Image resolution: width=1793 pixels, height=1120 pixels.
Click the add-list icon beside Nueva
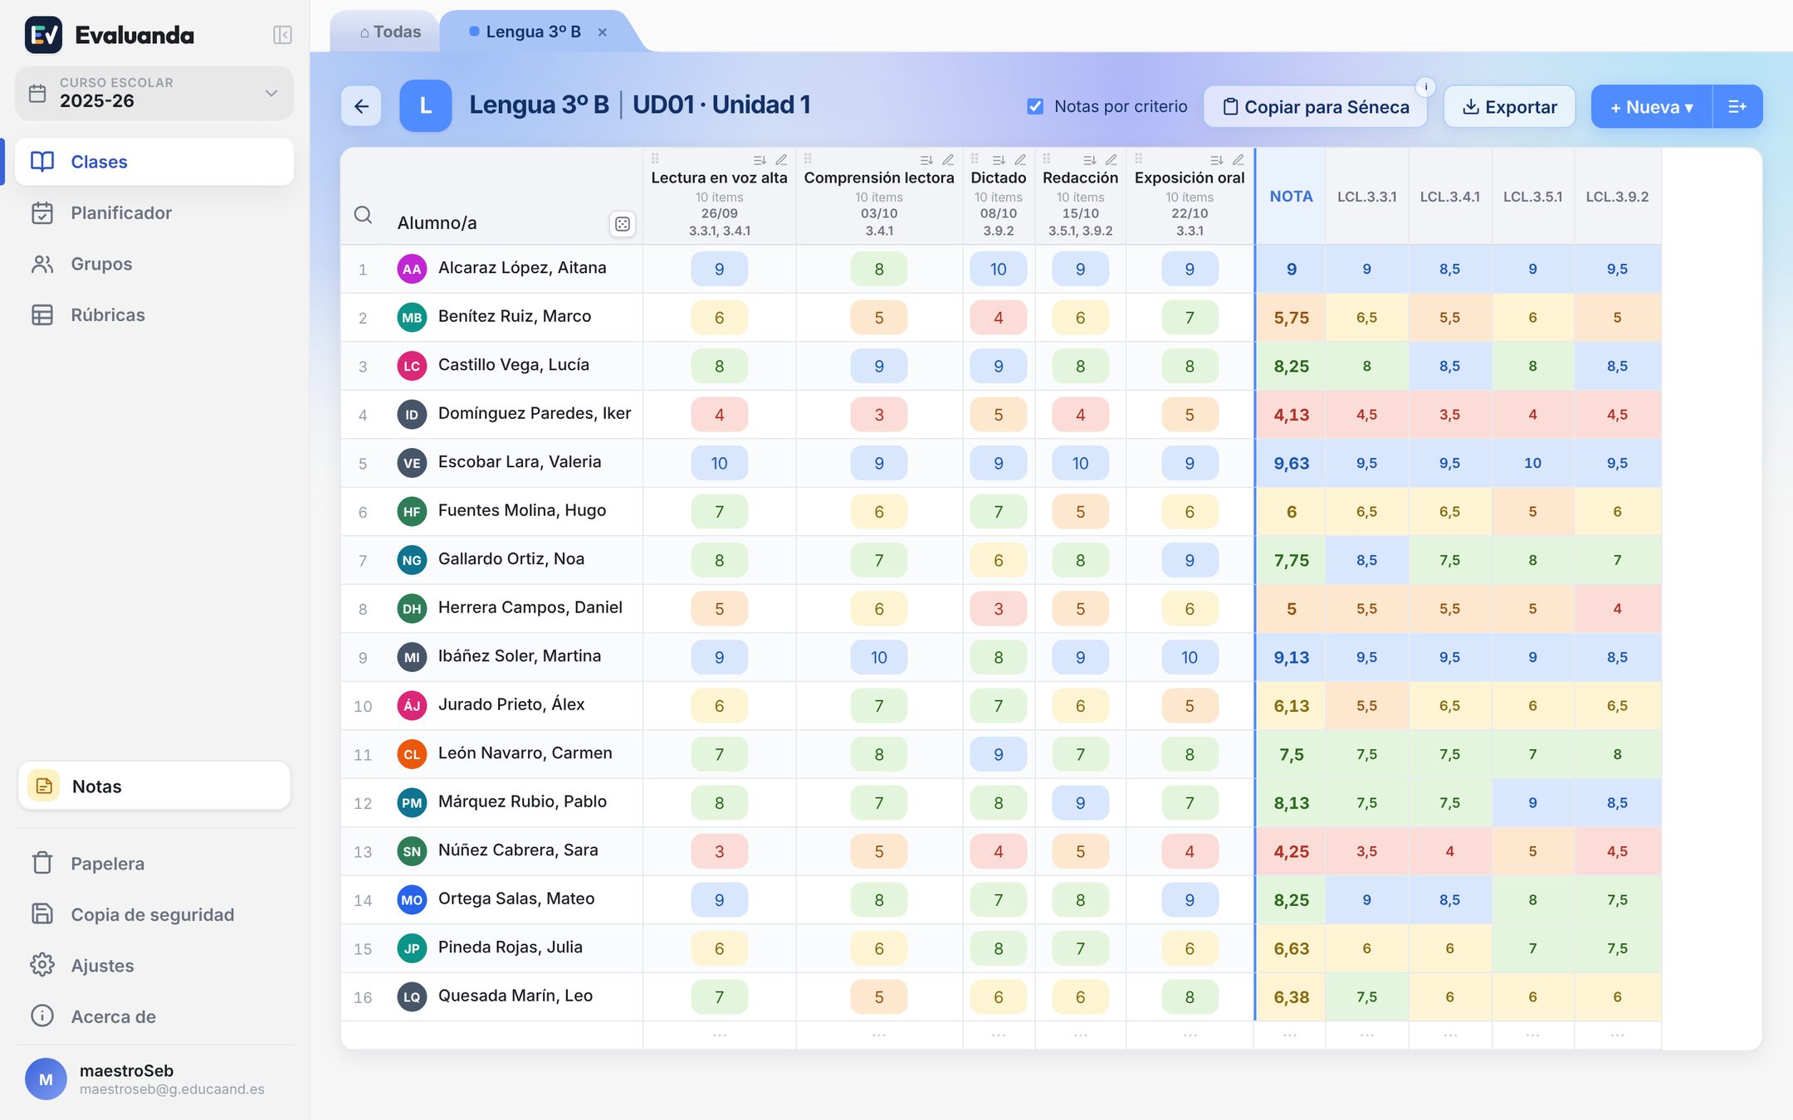coord(1737,106)
